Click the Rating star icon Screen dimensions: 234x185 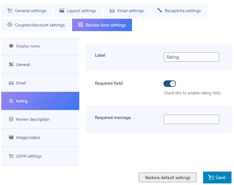point(11,101)
